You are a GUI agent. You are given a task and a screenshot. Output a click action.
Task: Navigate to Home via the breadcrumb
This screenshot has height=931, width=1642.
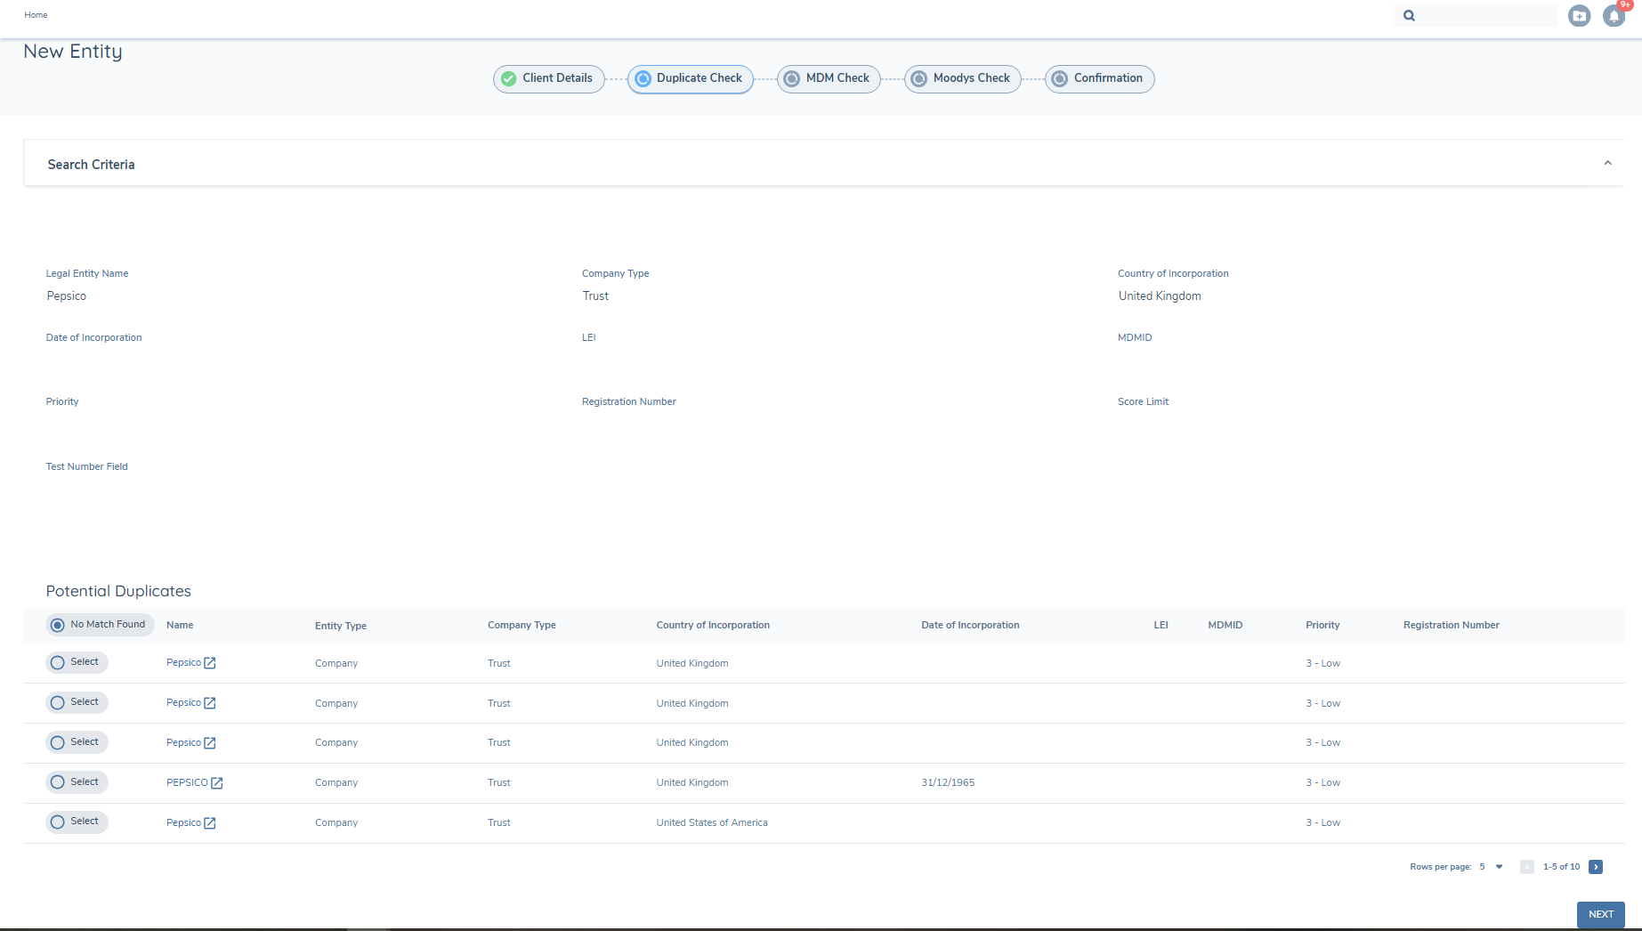coord(36,15)
